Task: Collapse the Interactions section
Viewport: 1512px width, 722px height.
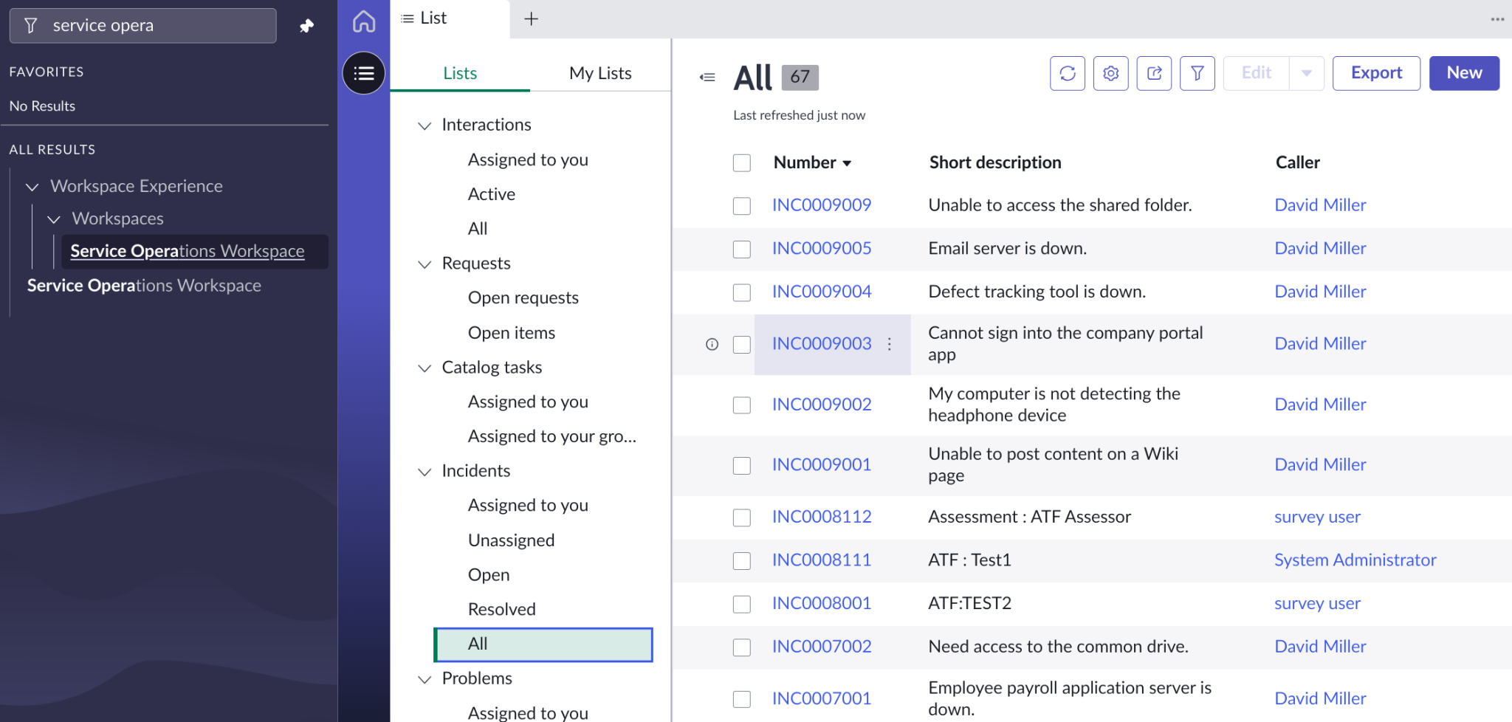Action: pos(424,126)
